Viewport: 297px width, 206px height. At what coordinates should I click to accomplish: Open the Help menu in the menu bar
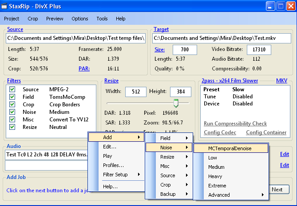click(x=121, y=19)
